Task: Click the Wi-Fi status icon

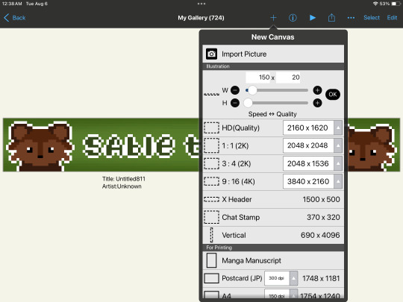Action: 375,4
